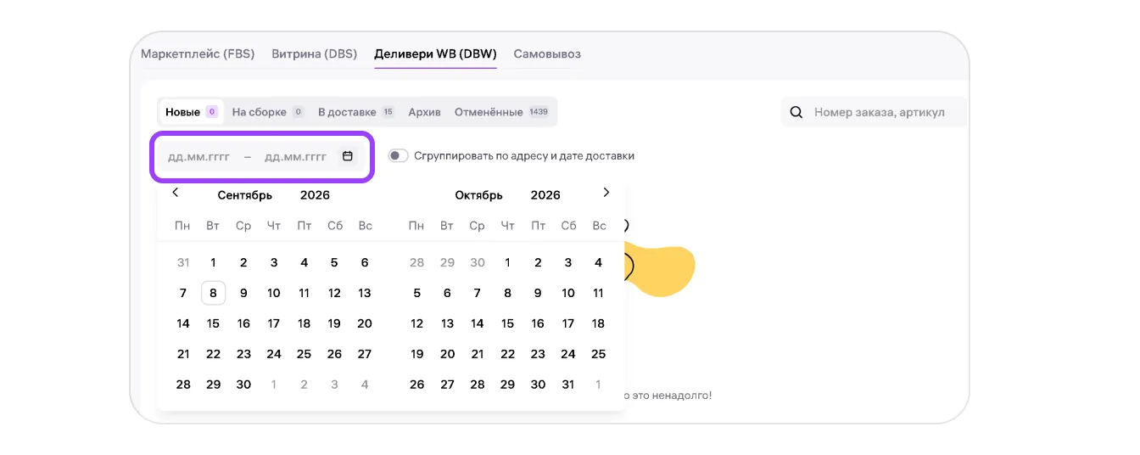The image size is (1140, 455).
Task: Open the Архив orders tab
Action: pos(424,112)
